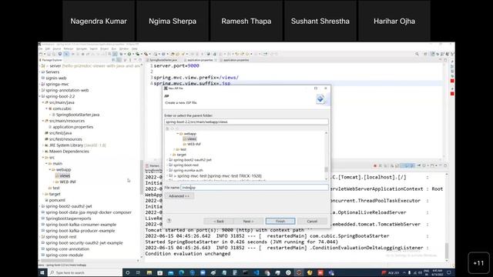Click the Next button in the dialog
This screenshot has height=277, width=493.
click(248, 221)
